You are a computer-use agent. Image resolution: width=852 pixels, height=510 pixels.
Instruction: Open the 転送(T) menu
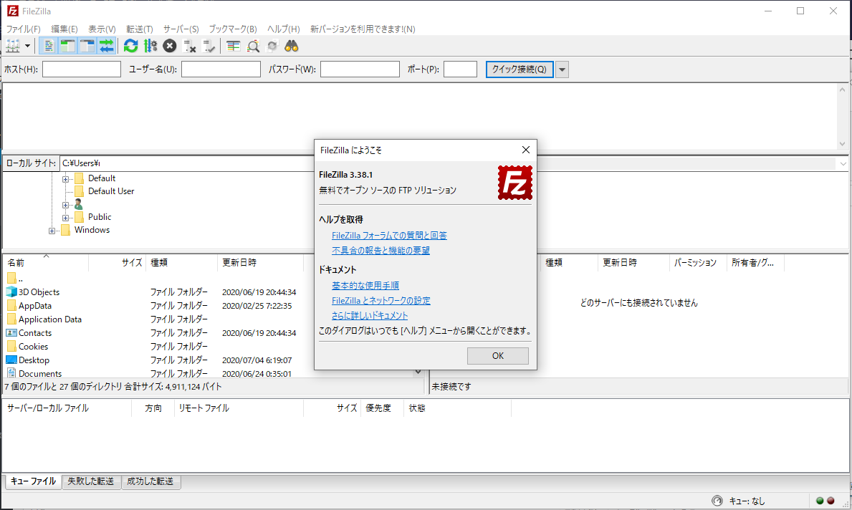tap(140, 29)
